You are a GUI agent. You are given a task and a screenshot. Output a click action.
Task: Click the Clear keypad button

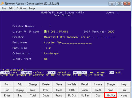59,90
